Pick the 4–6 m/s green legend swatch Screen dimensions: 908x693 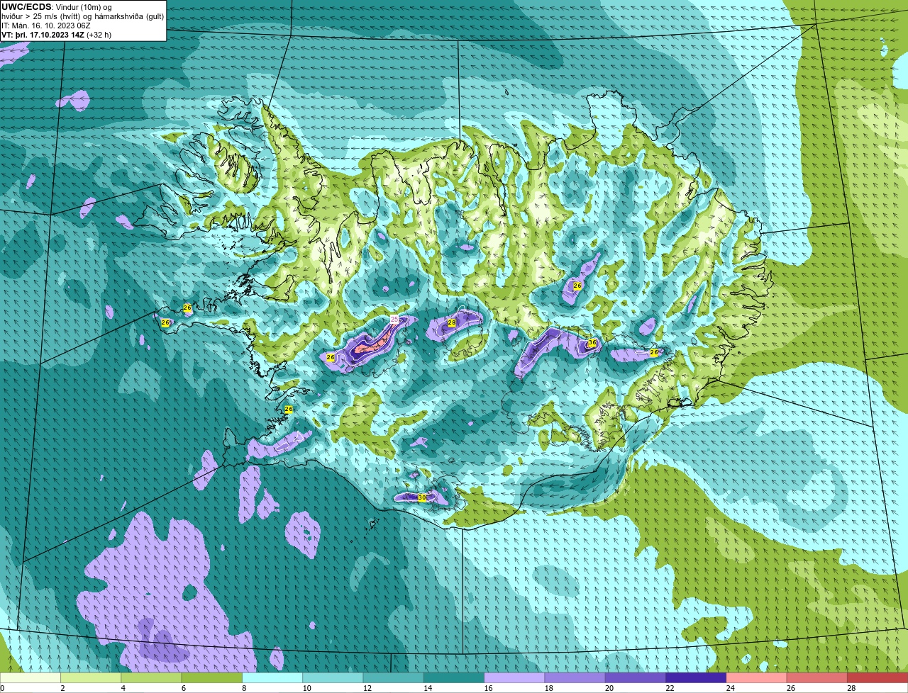coord(151,678)
